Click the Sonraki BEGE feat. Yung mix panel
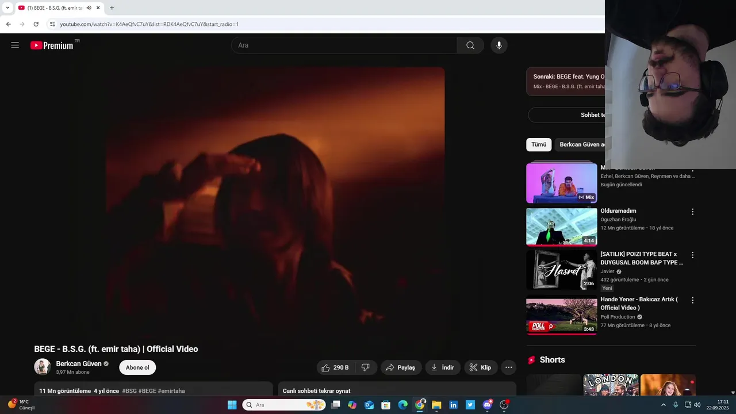Screen dimensions: 736x414 click(565, 81)
